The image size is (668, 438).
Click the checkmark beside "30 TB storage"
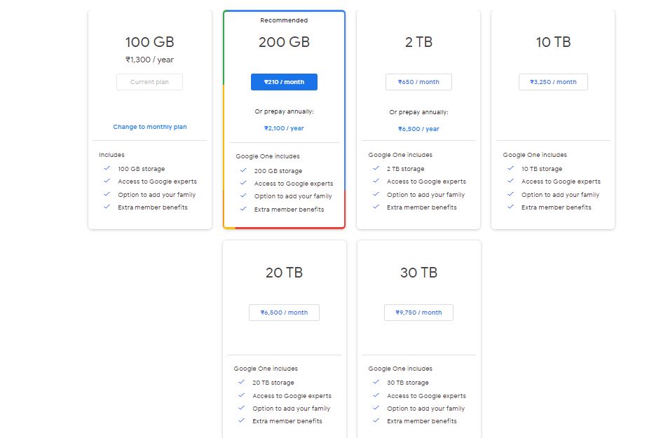pyautogui.click(x=375, y=382)
